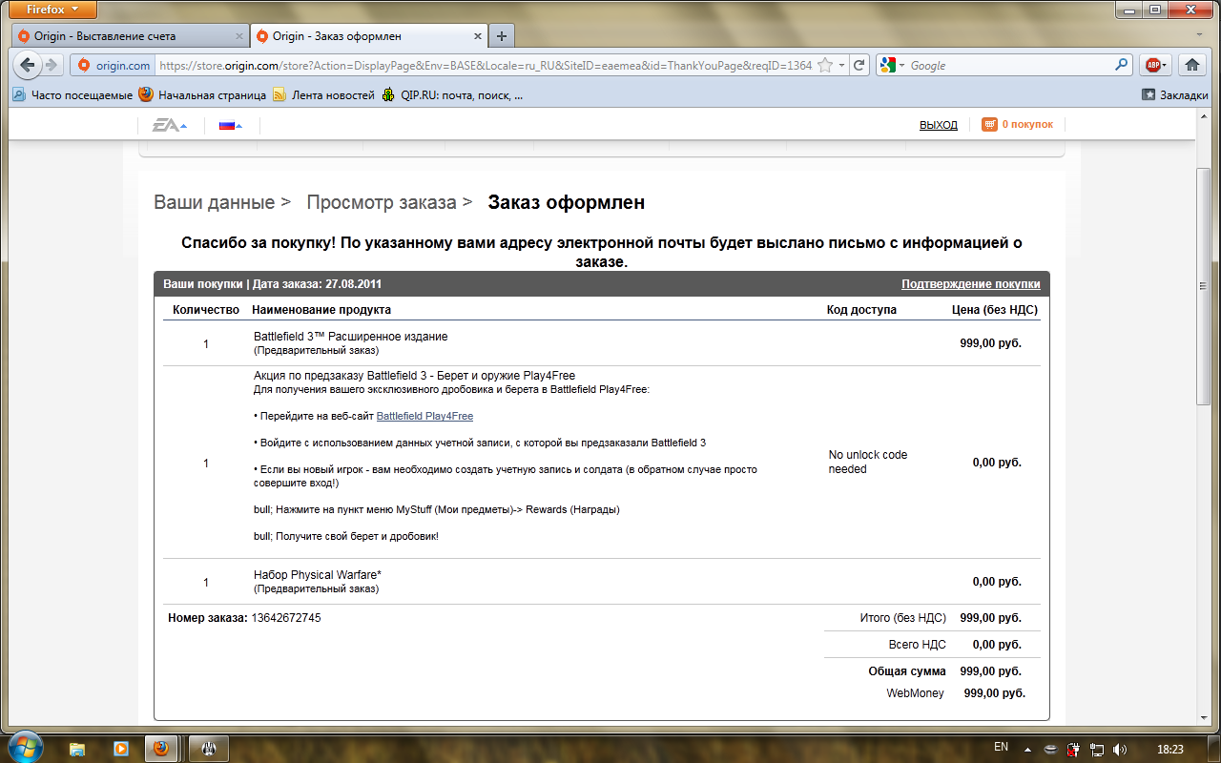Viewport: 1221px width, 763px height.
Task: Open the Google search engine selector
Action: pyautogui.click(x=893, y=65)
